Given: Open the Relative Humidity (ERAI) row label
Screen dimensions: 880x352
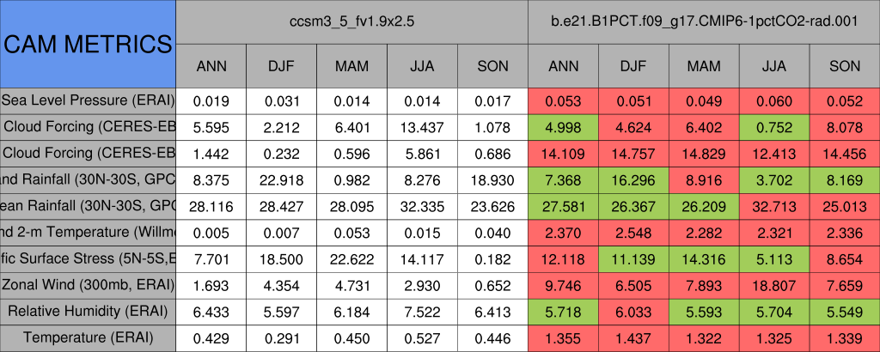Looking at the screenshot, I should tap(88, 312).
